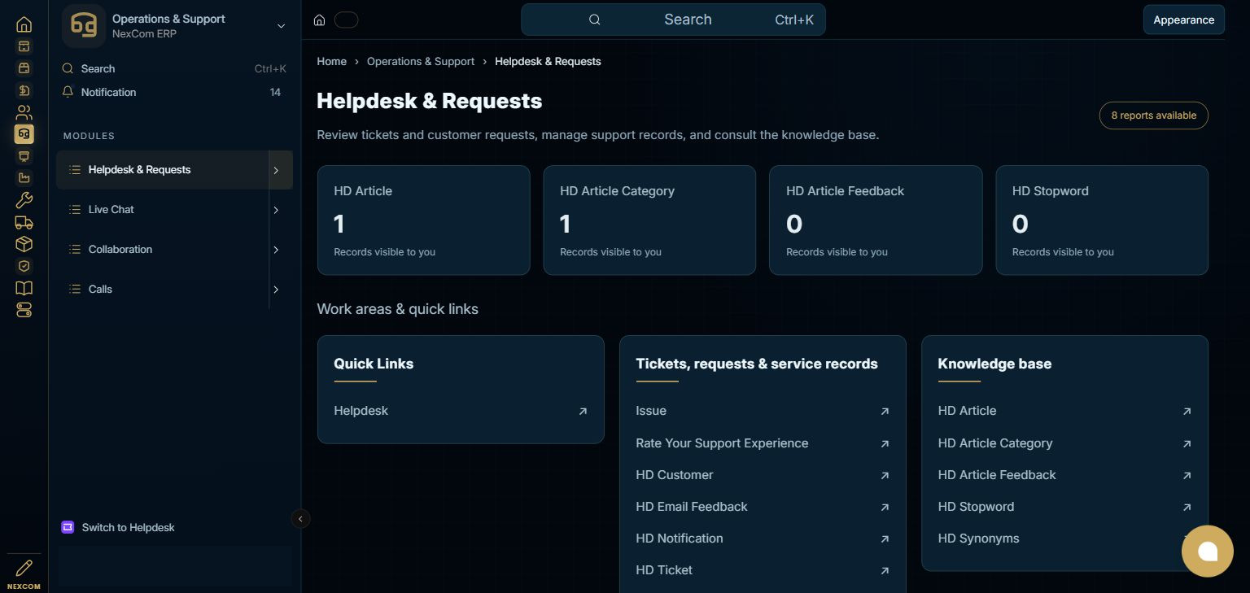Open the chat bubble widget in the corner
The image size is (1250, 593).
pos(1208,552)
